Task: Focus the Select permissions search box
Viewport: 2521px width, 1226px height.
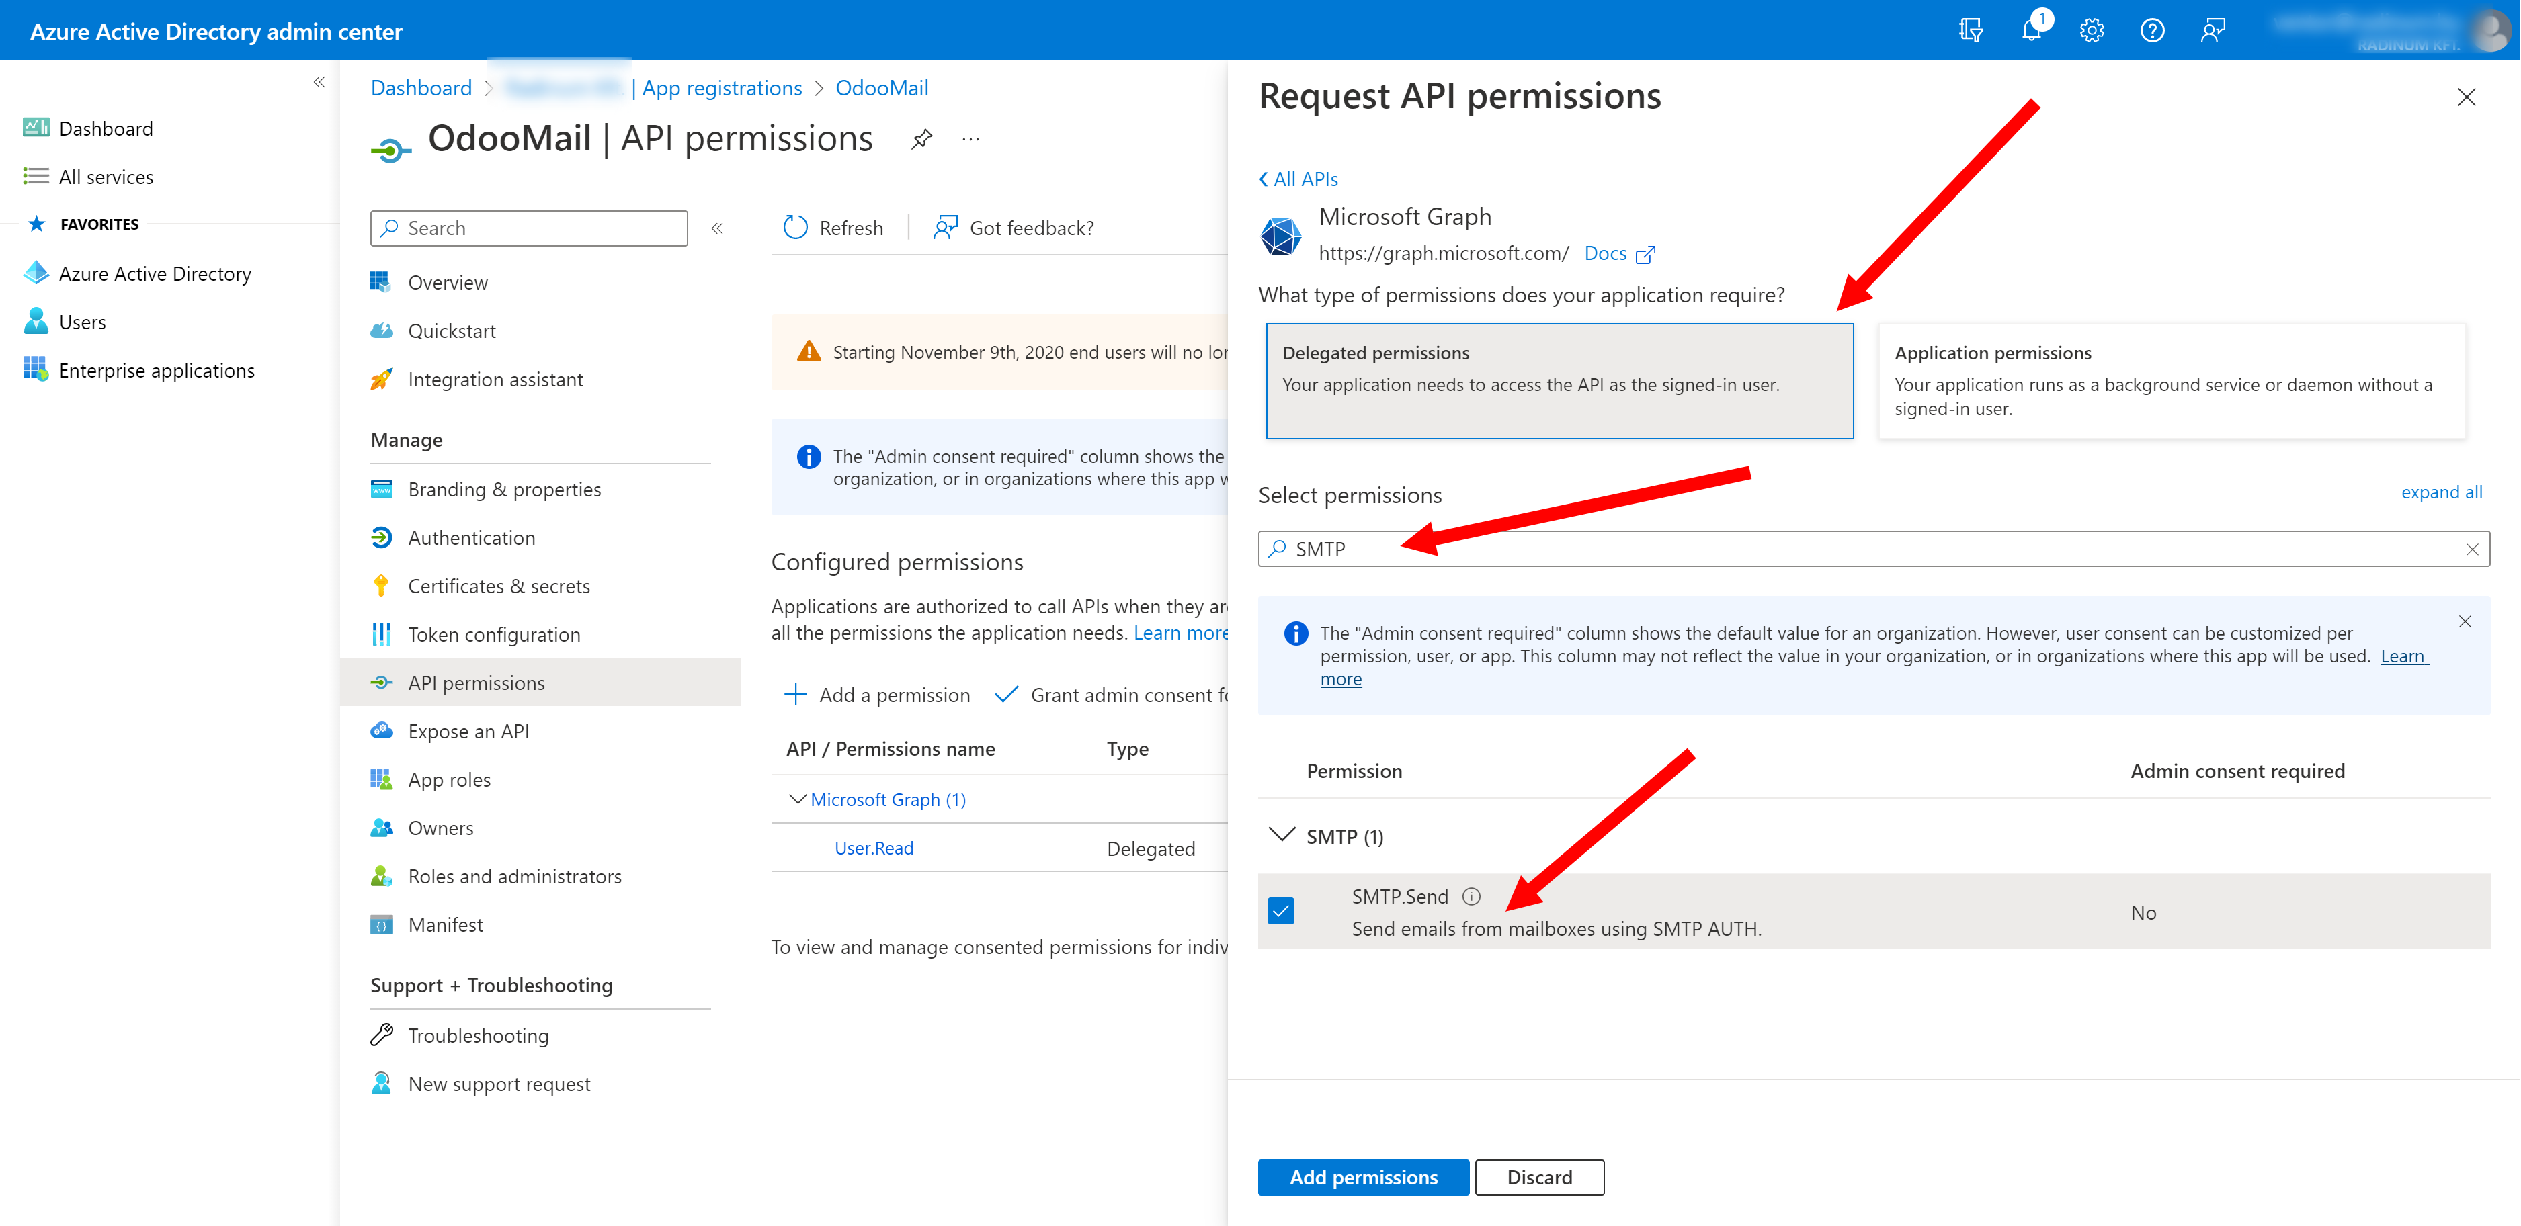Action: pyautogui.click(x=1874, y=549)
